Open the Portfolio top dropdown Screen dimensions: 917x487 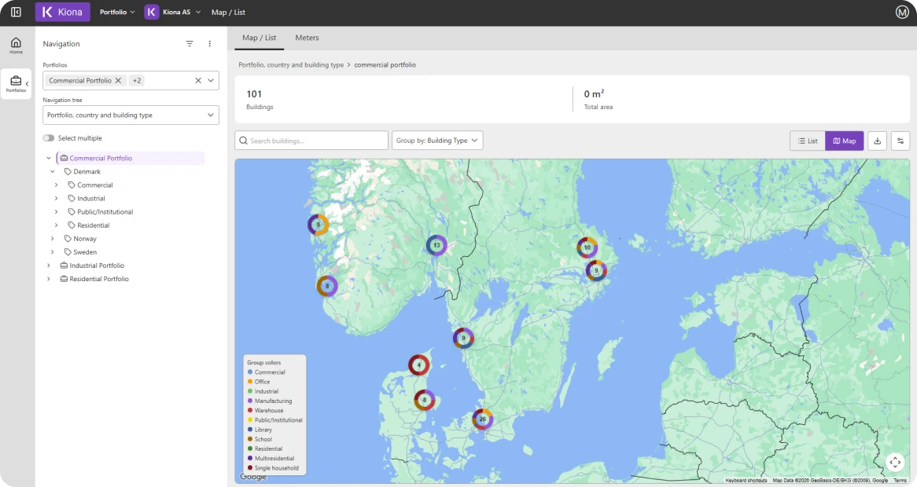117,12
